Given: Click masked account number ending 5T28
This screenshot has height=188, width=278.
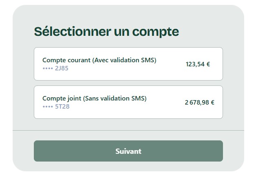Looking at the screenshot, I should (x=62, y=107).
